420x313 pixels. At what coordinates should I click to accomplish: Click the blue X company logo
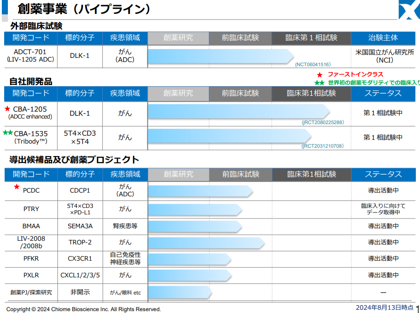pyautogui.click(x=409, y=10)
